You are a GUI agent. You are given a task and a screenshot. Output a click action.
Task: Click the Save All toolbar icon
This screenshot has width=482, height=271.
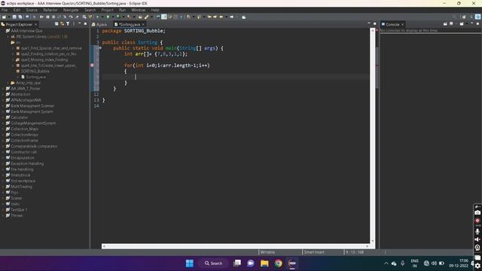point(20,17)
